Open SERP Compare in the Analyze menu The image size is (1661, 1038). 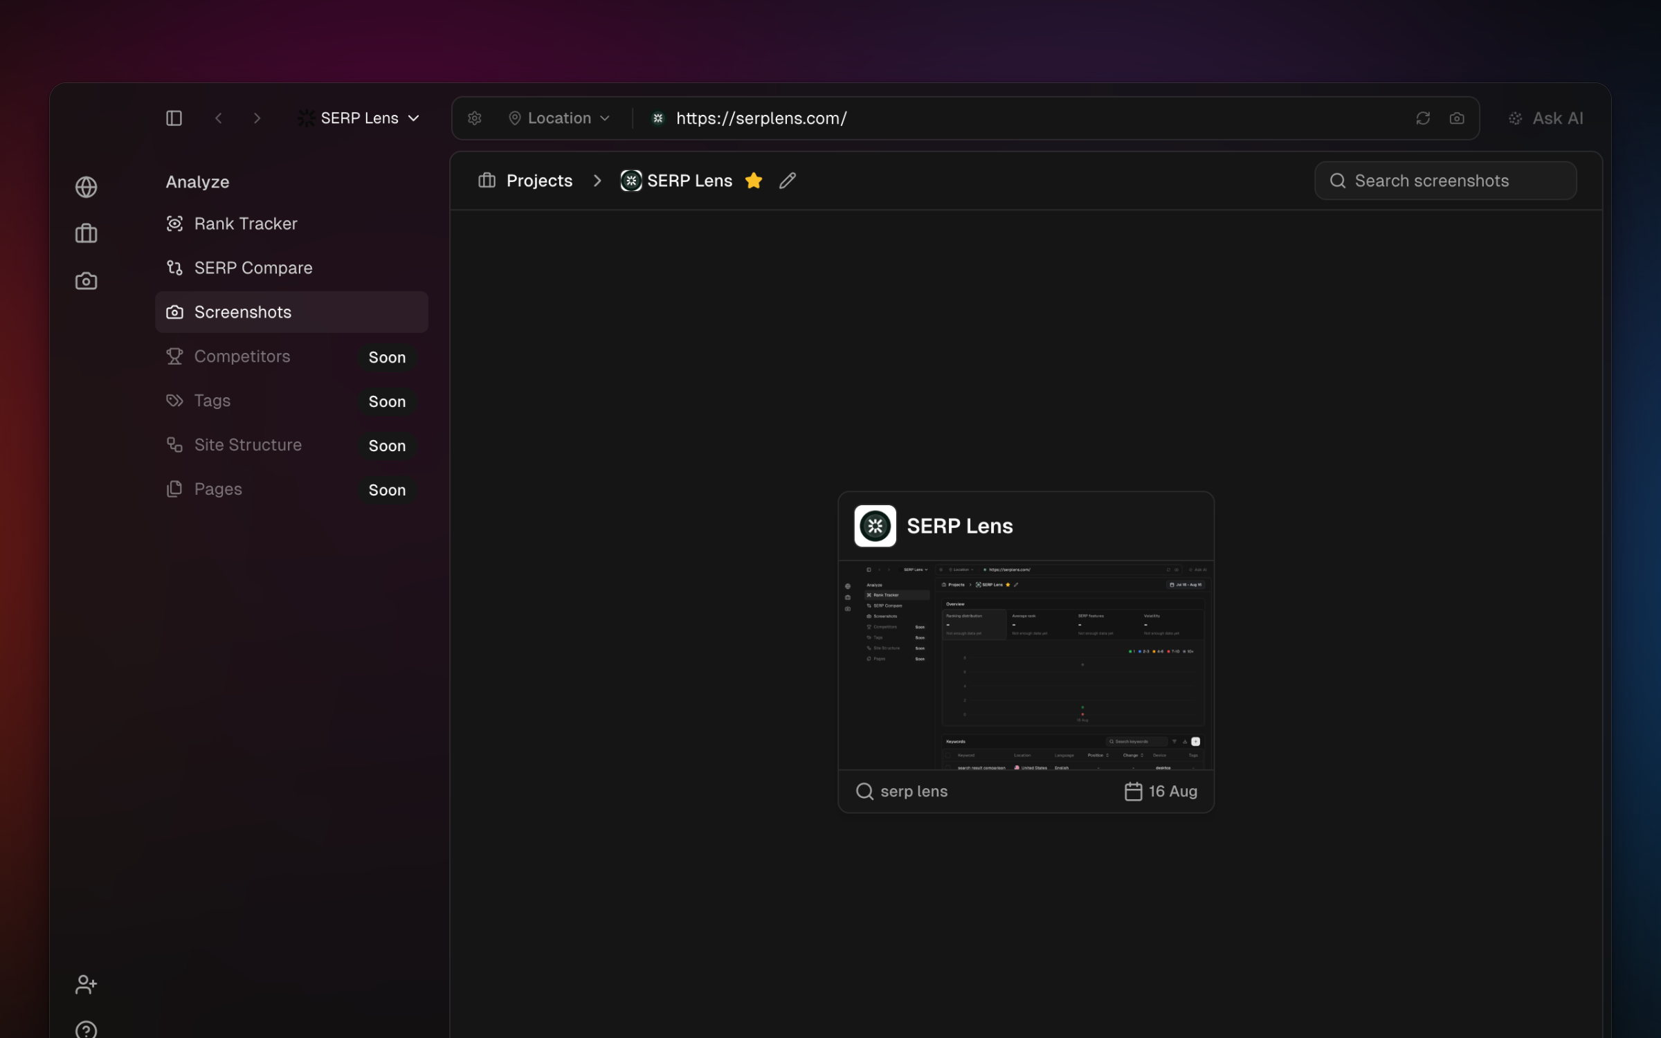tap(291, 268)
